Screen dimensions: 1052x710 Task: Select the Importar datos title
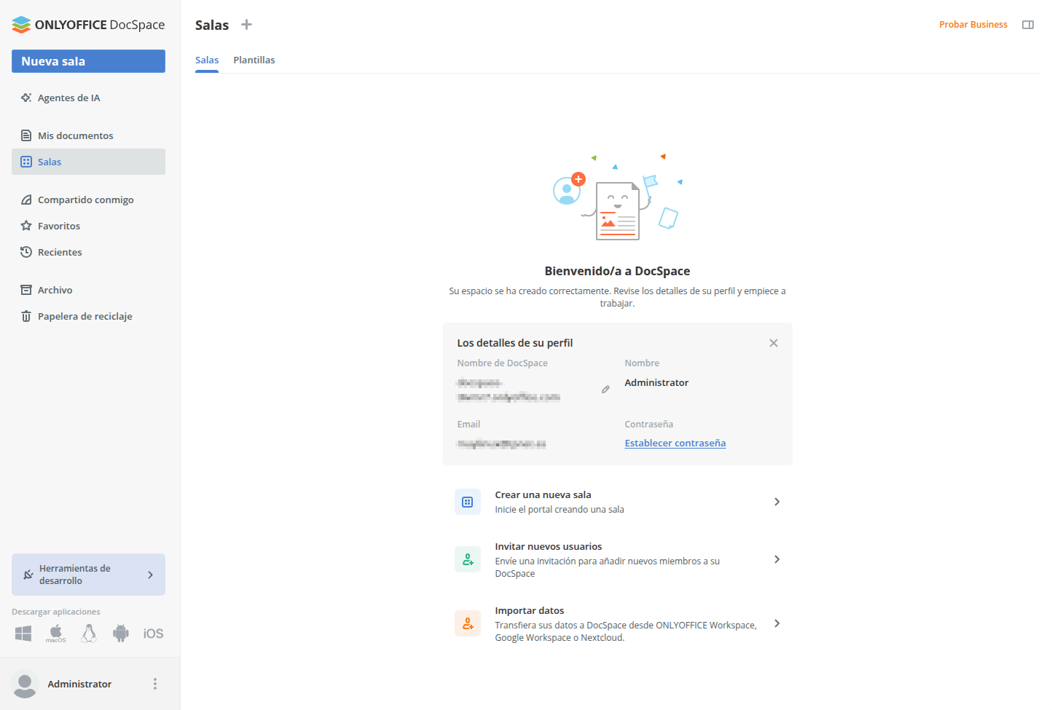(530, 611)
